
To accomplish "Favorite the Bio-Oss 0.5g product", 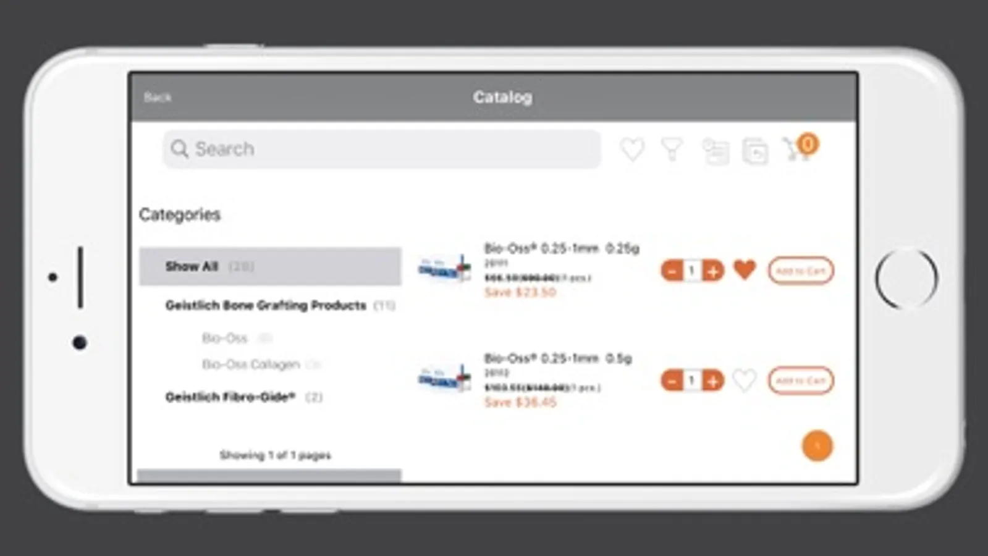I will pos(745,380).
